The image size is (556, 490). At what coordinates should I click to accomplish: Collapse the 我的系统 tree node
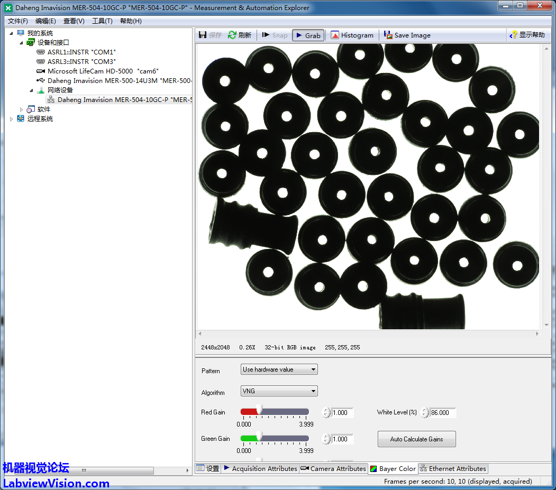pos(12,33)
